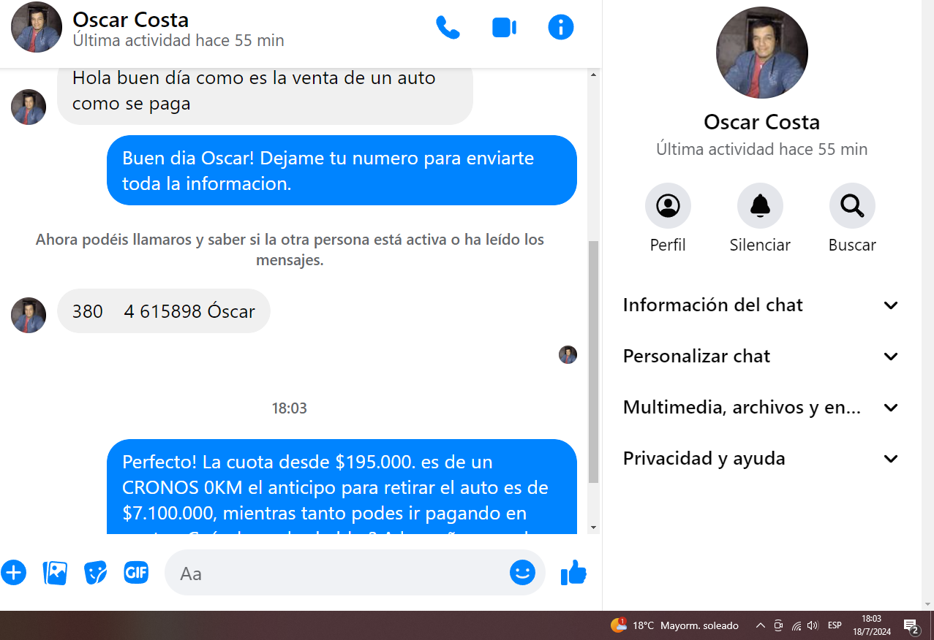The image size is (934, 640).
Task: Expand Información del chat section
Action: pyautogui.click(x=761, y=305)
